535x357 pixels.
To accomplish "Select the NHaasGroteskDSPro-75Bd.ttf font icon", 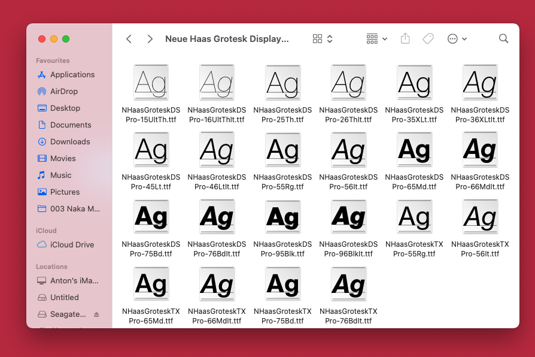I will coord(151,216).
